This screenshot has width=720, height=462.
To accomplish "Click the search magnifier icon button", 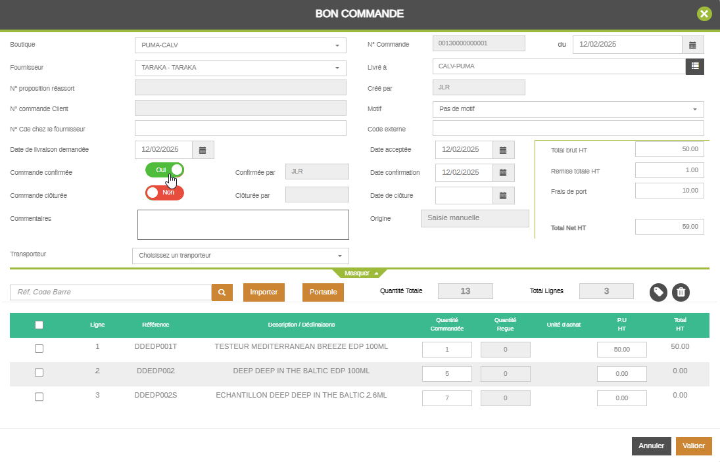I will [x=222, y=292].
